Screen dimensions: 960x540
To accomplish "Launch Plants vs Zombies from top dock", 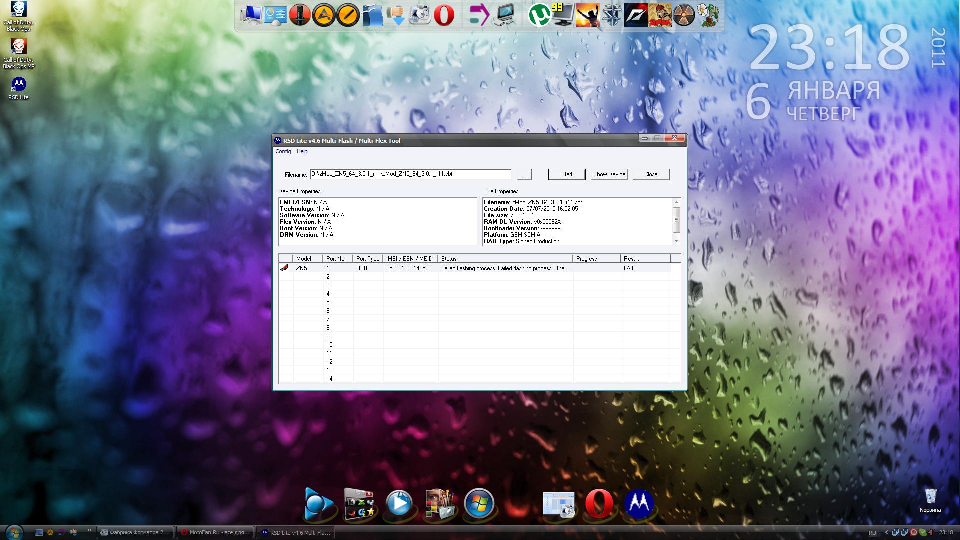I will coord(707,15).
